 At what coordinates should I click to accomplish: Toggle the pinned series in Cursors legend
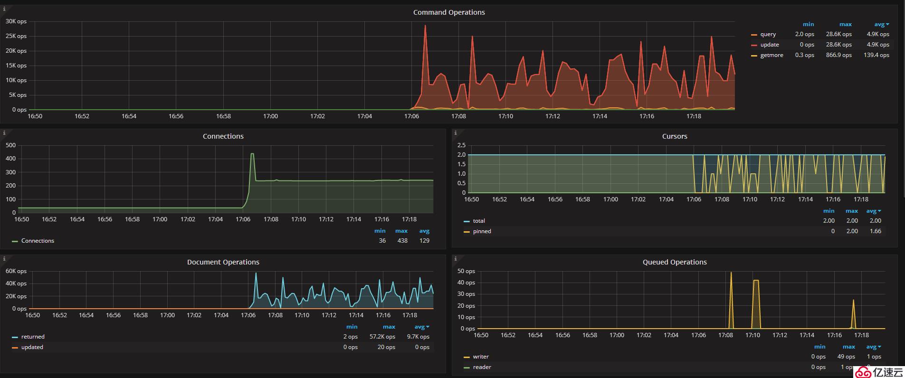(482, 231)
